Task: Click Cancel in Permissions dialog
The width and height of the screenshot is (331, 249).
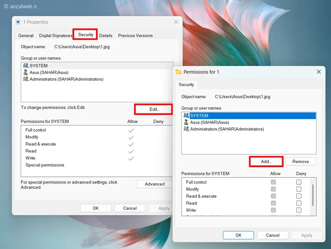Action: [x=273, y=235]
